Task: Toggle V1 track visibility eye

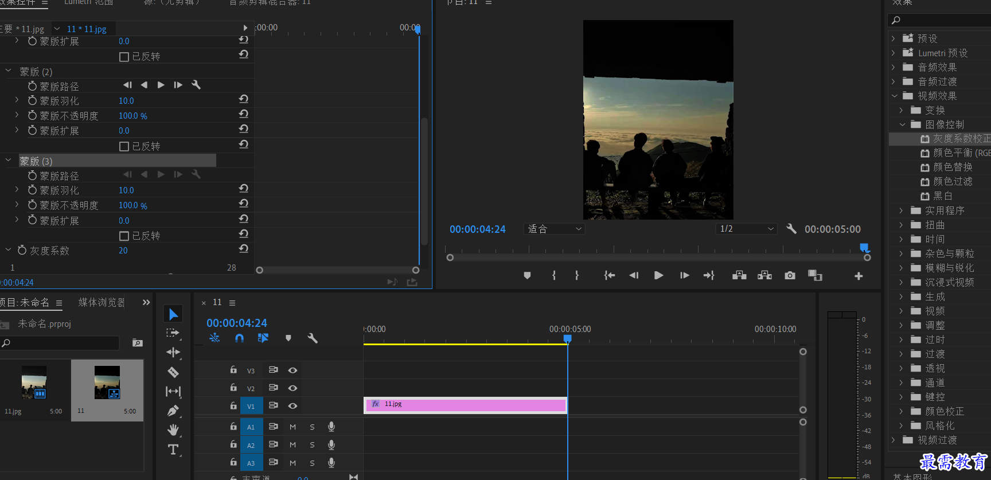Action: tap(292, 406)
